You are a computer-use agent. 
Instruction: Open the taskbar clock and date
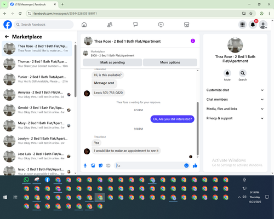coord(255,197)
